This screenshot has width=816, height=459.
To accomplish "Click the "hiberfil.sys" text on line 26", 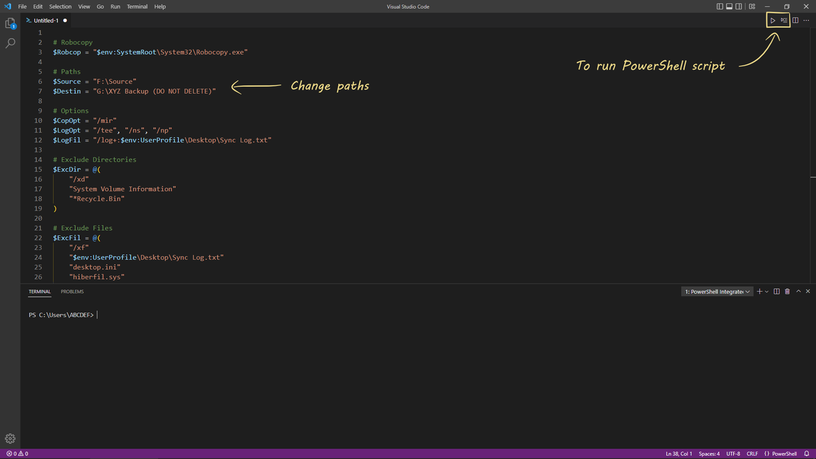I will [x=97, y=277].
